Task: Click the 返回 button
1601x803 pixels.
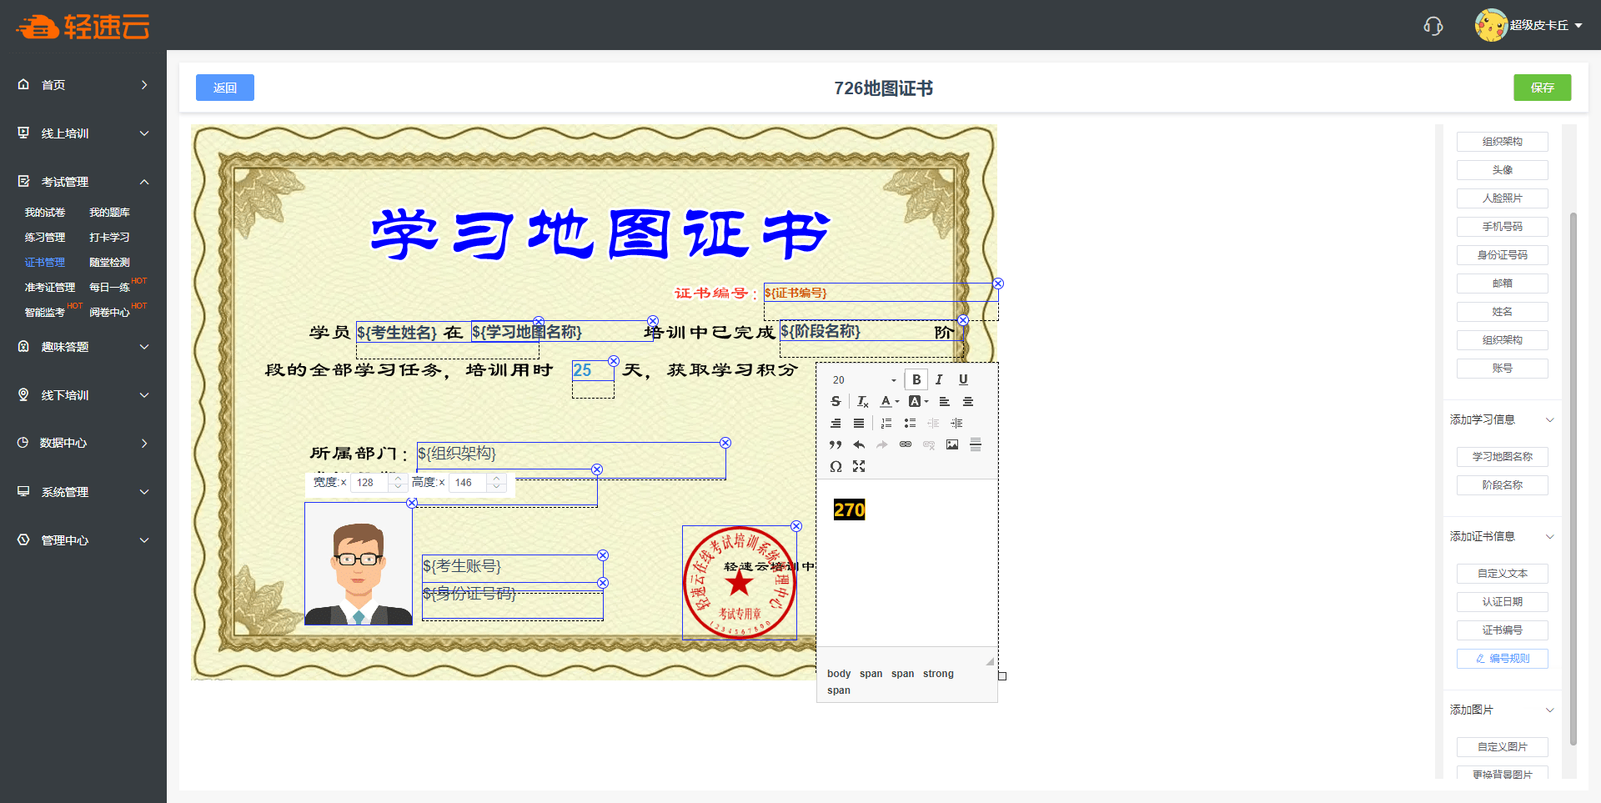Action: pyautogui.click(x=225, y=88)
